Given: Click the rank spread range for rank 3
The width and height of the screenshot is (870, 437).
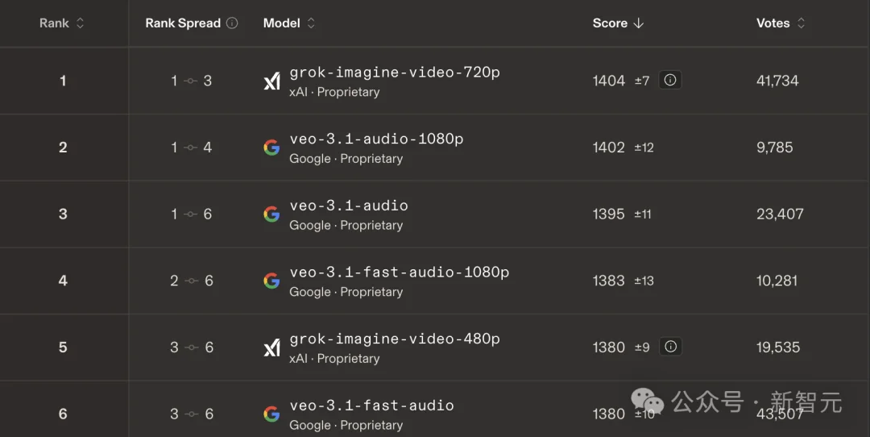Looking at the screenshot, I should 191,214.
